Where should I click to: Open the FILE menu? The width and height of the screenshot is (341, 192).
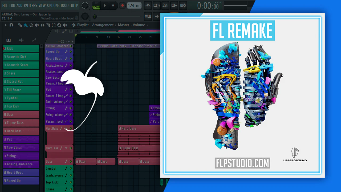5,5
